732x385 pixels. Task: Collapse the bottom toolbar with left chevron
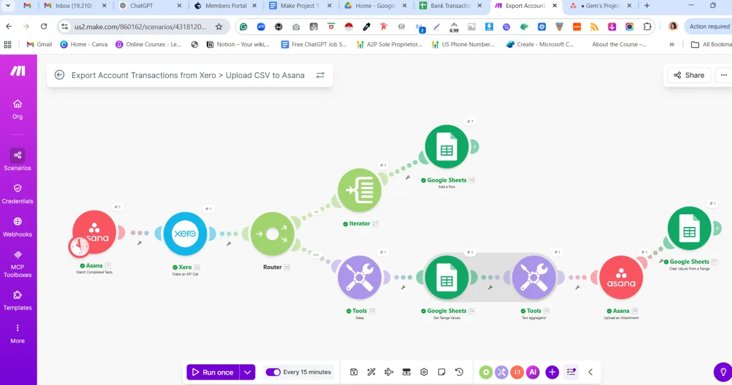(590, 372)
